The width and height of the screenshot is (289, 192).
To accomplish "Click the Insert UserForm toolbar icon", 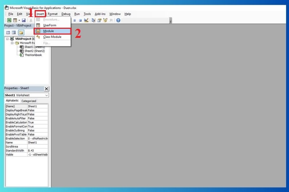I will (x=15, y=20).
